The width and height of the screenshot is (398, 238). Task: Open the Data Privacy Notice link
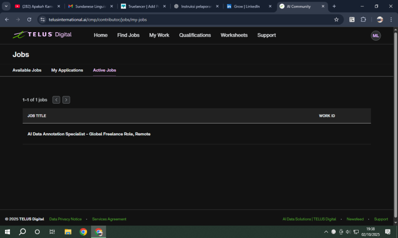click(65, 219)
